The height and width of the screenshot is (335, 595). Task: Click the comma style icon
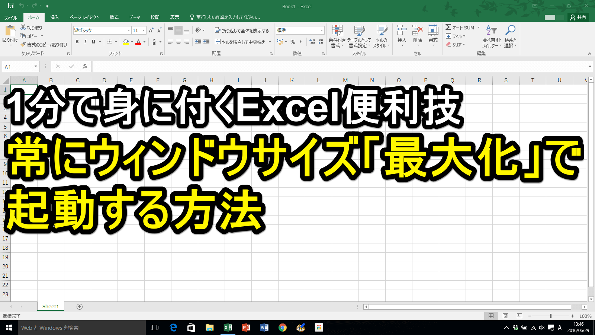pos(301,42)
